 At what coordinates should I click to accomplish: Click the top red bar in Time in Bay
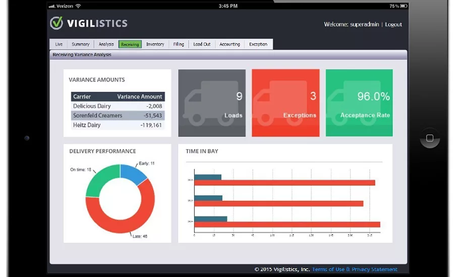(x=285, y=183)
